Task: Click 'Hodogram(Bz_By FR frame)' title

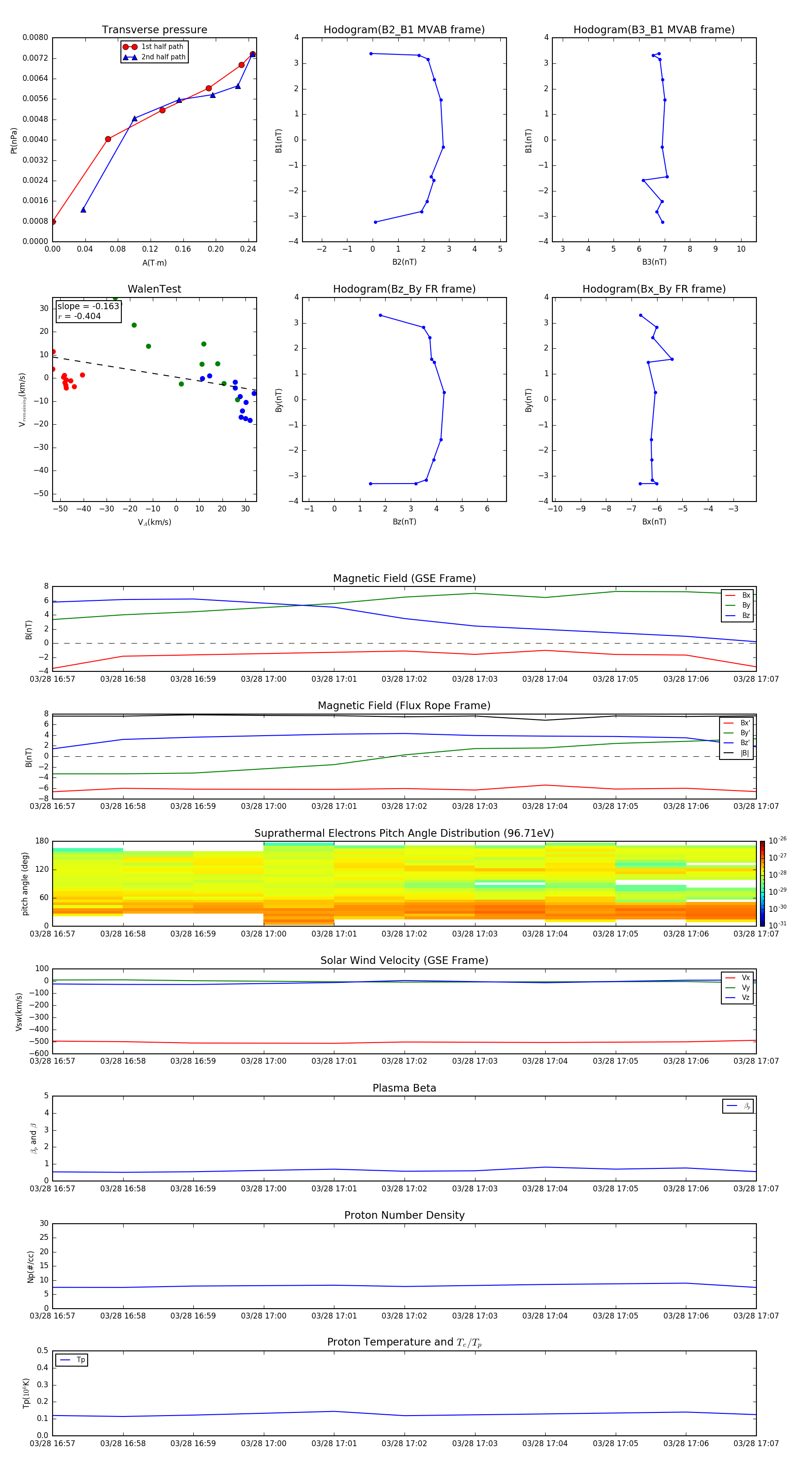Action: coord(404,289)
